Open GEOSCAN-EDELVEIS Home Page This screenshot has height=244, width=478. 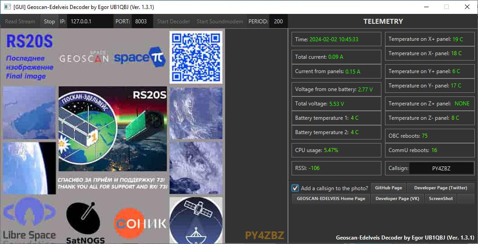click(x=331, y=198)
